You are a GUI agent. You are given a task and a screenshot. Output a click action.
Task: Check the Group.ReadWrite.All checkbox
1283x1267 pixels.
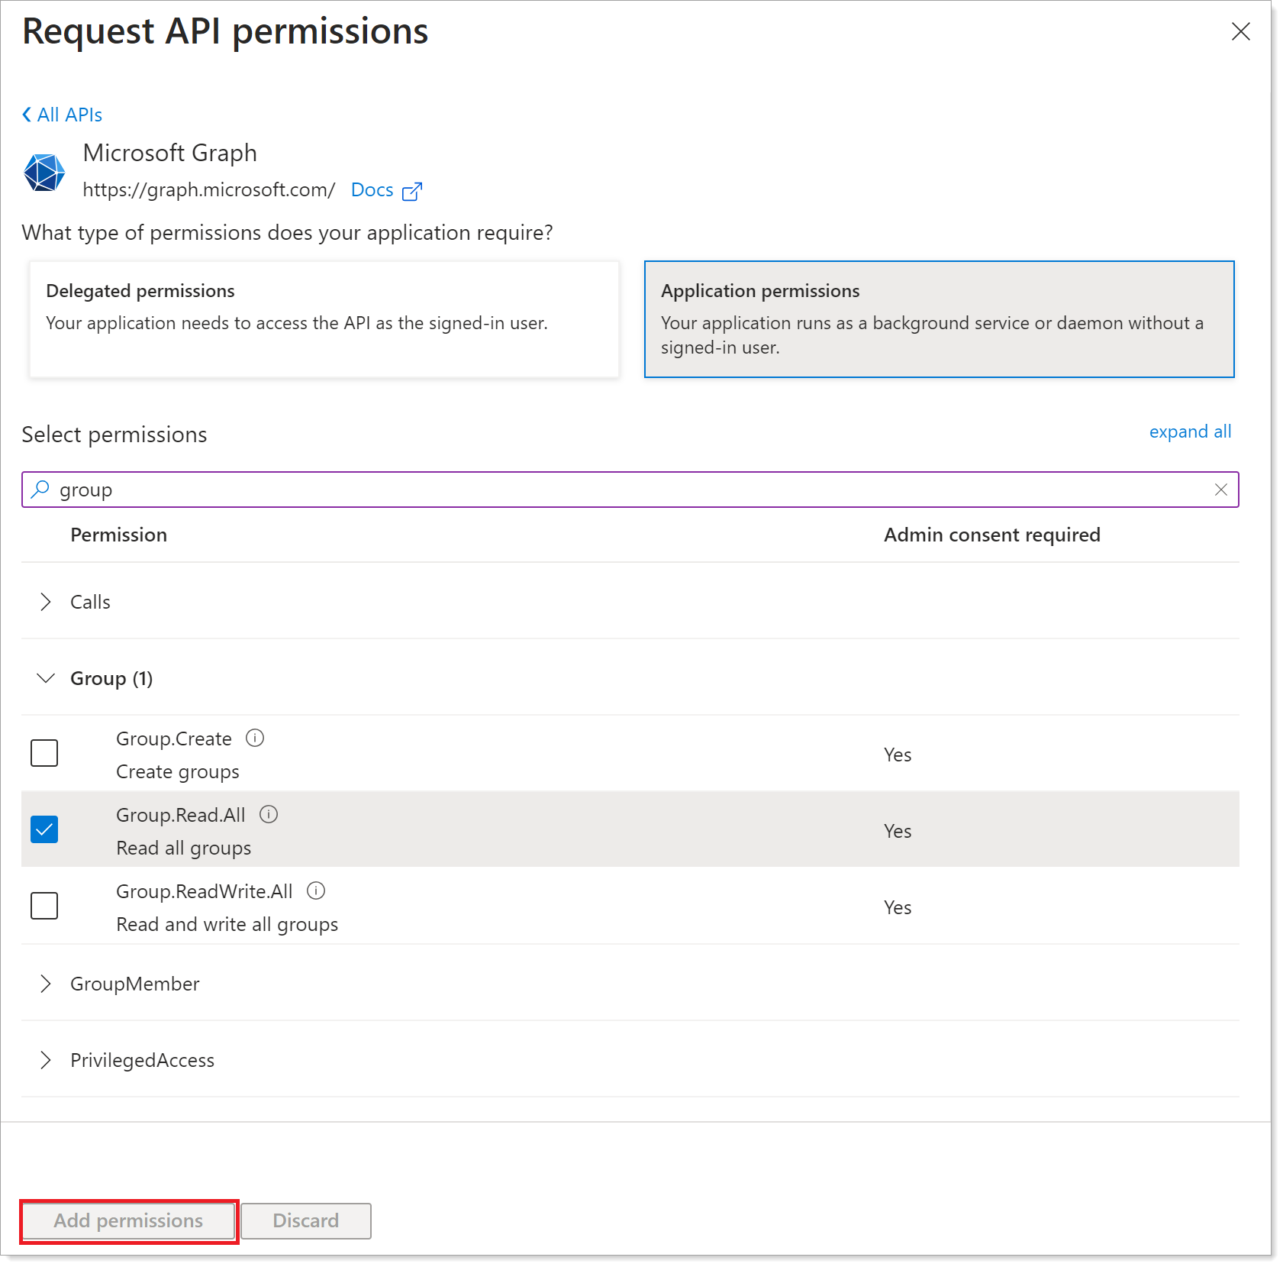[x=44, y=906]
